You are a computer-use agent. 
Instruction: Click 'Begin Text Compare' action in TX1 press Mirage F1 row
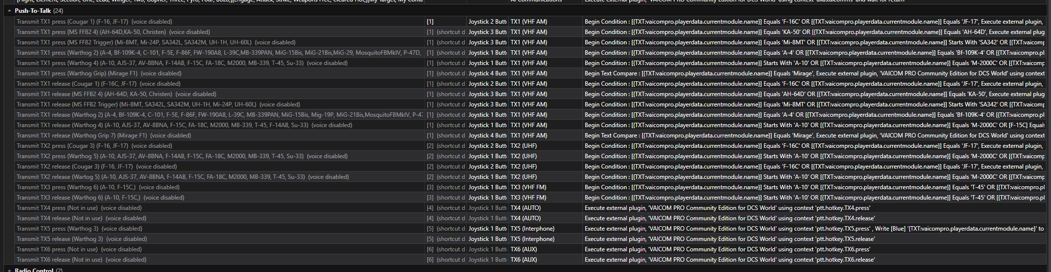click(x=815, y=73)
